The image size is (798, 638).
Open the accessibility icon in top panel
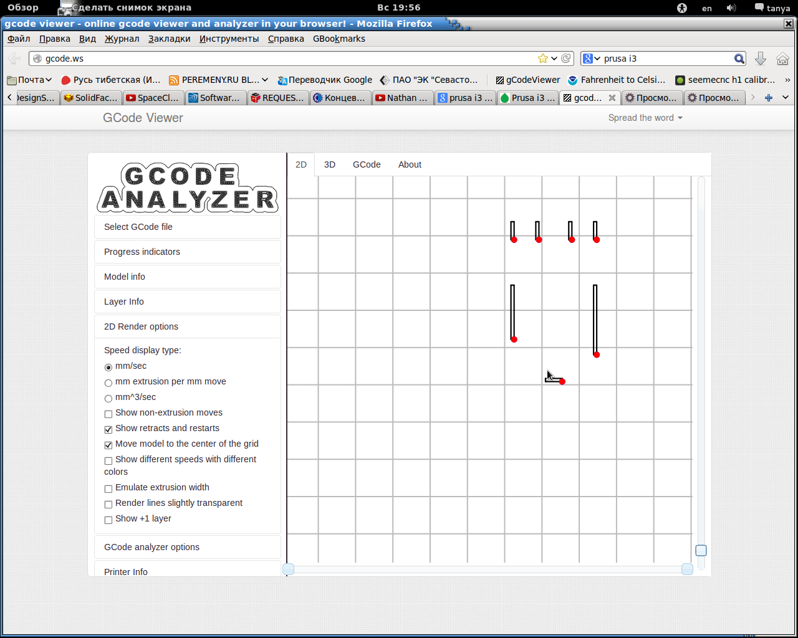[x=682, y=8]
